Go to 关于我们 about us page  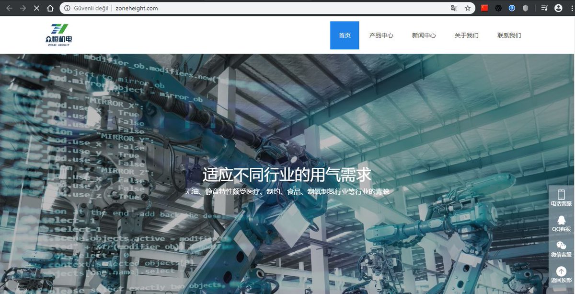point(467,35)
